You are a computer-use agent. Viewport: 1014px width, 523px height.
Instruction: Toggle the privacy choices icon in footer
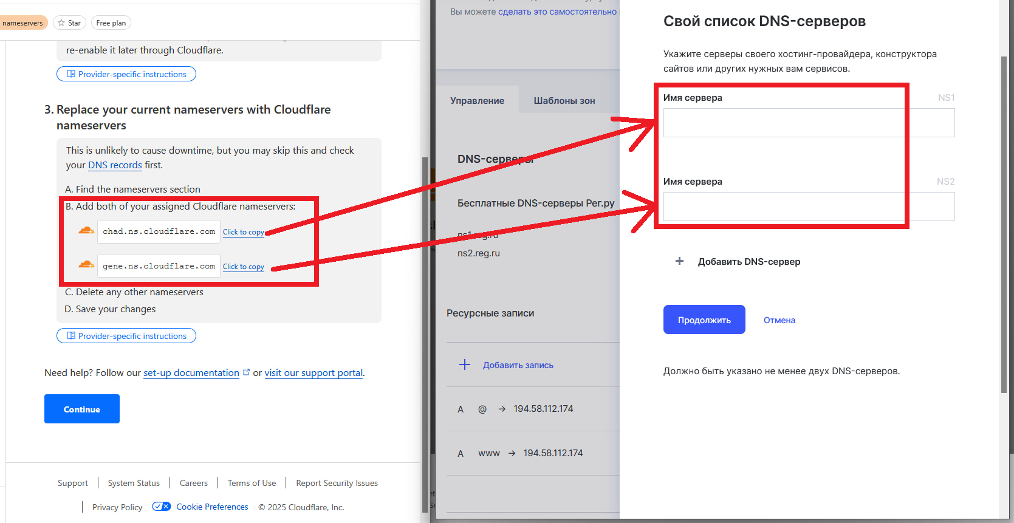click(162, 507)
